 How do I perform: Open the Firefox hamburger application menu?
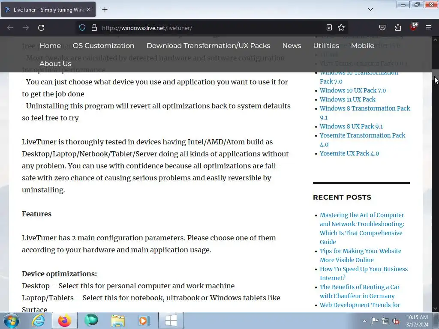click(429, 27)
